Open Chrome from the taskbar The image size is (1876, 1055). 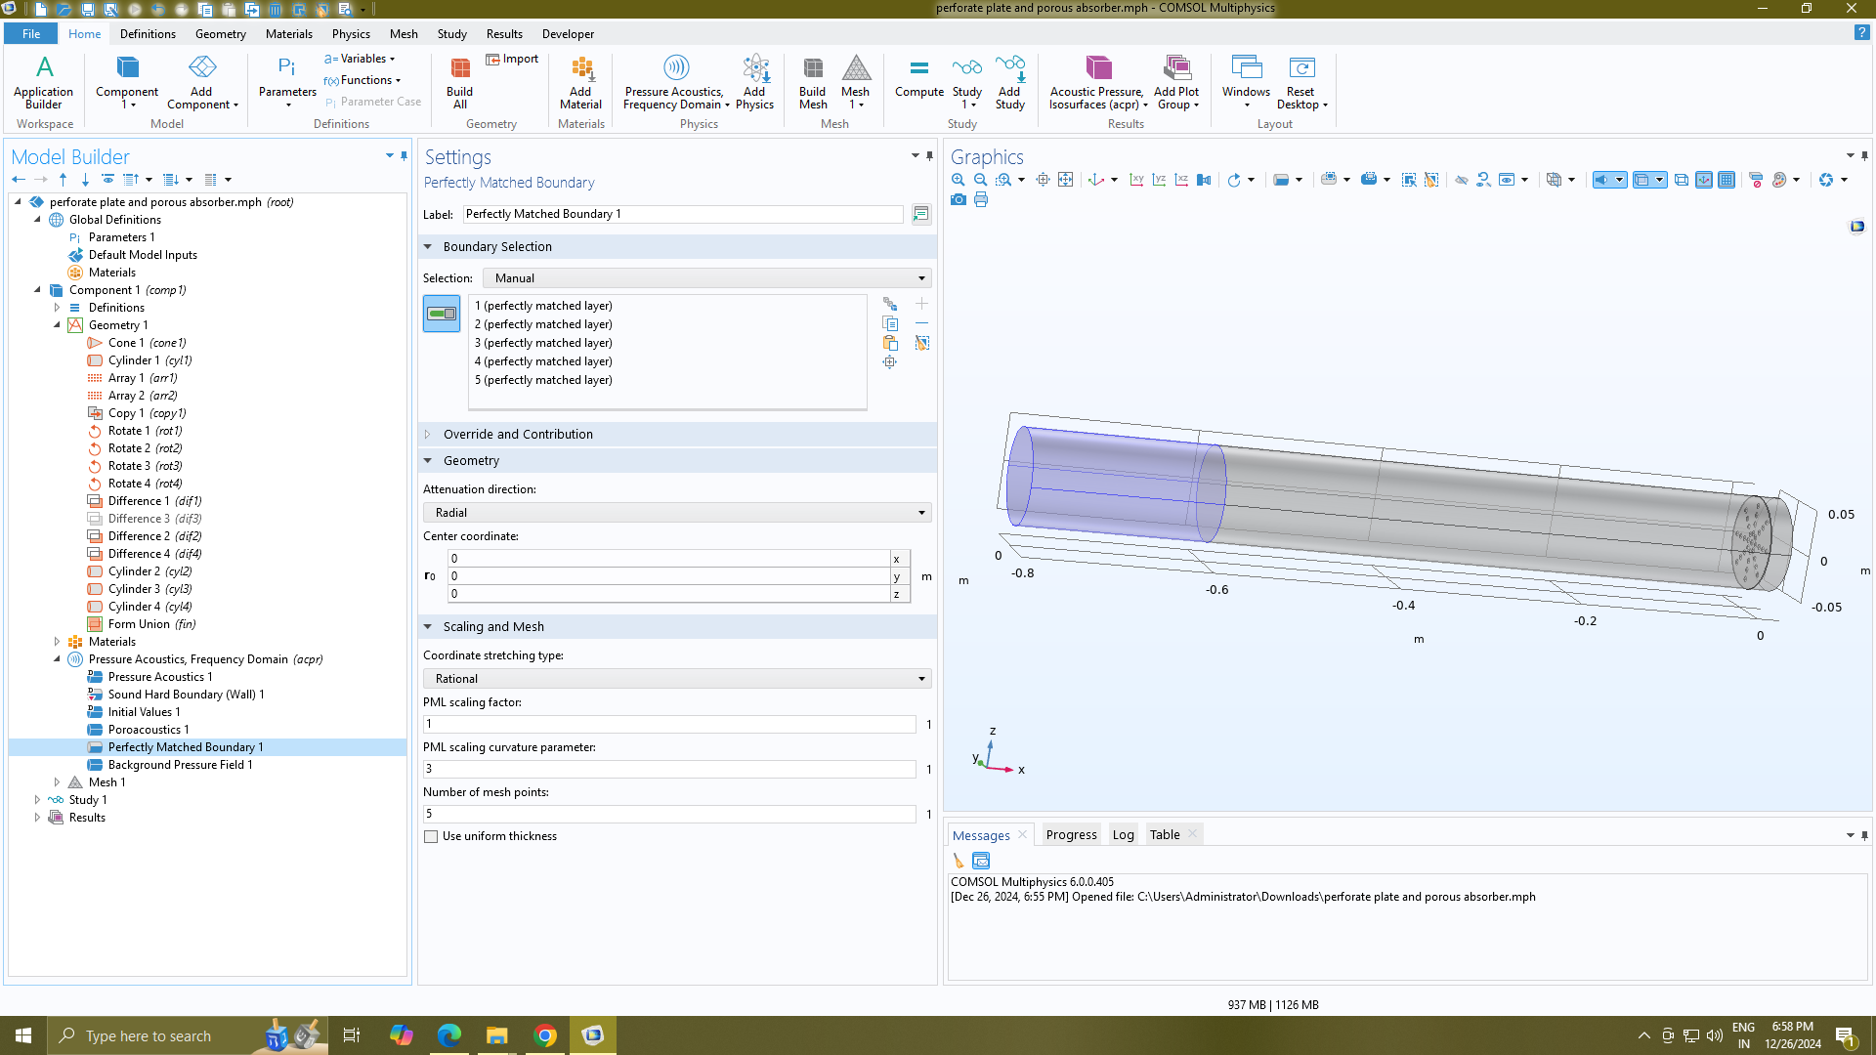tap(545, 1035)
